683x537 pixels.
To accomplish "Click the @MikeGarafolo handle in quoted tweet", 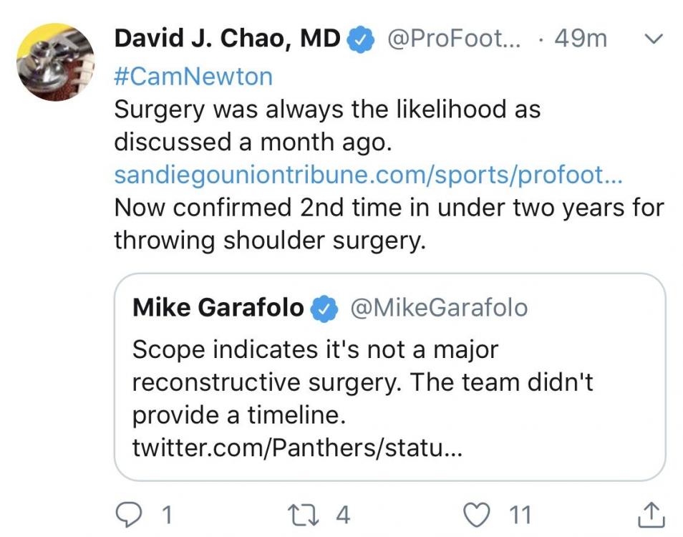I will click(x=438, y=308).
